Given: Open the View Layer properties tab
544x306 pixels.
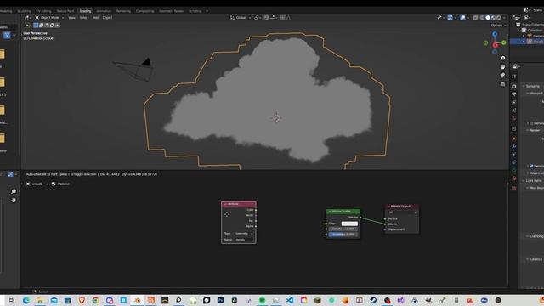Looking at the screenshot, I should tap(513, 102).
